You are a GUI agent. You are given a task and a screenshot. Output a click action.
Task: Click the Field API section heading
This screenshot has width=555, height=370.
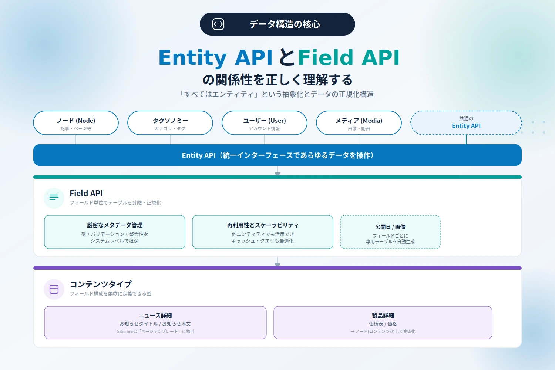pyautogui.click(x=86, y=193)
